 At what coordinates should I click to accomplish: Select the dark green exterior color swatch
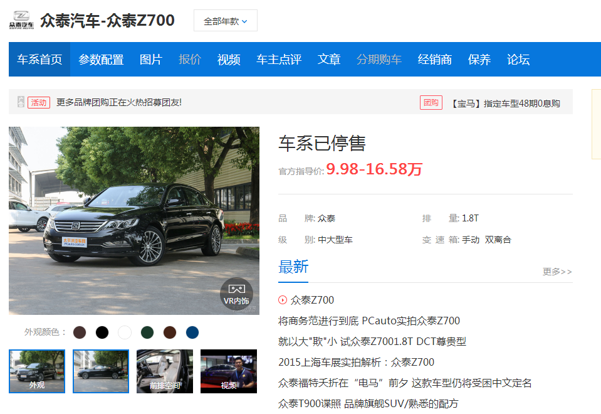pyautogui.click(x=147, y=332)
